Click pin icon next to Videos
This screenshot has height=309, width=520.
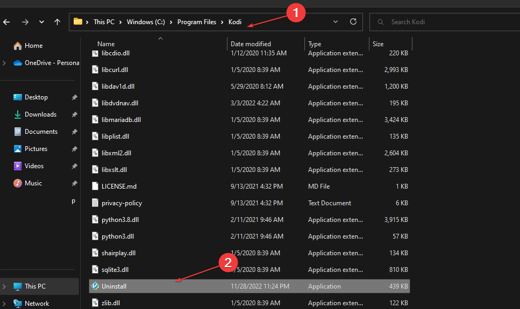(x=75, y=167)
